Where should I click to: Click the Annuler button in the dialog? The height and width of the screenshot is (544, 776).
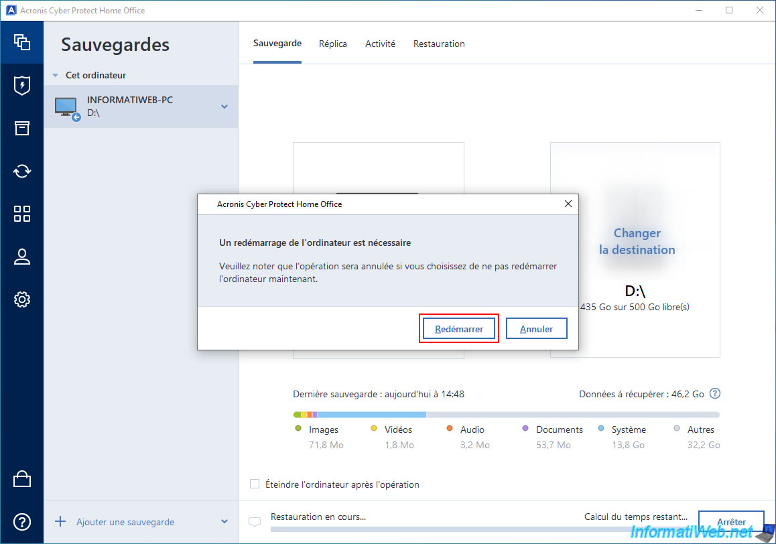click(x=537, y=329)
